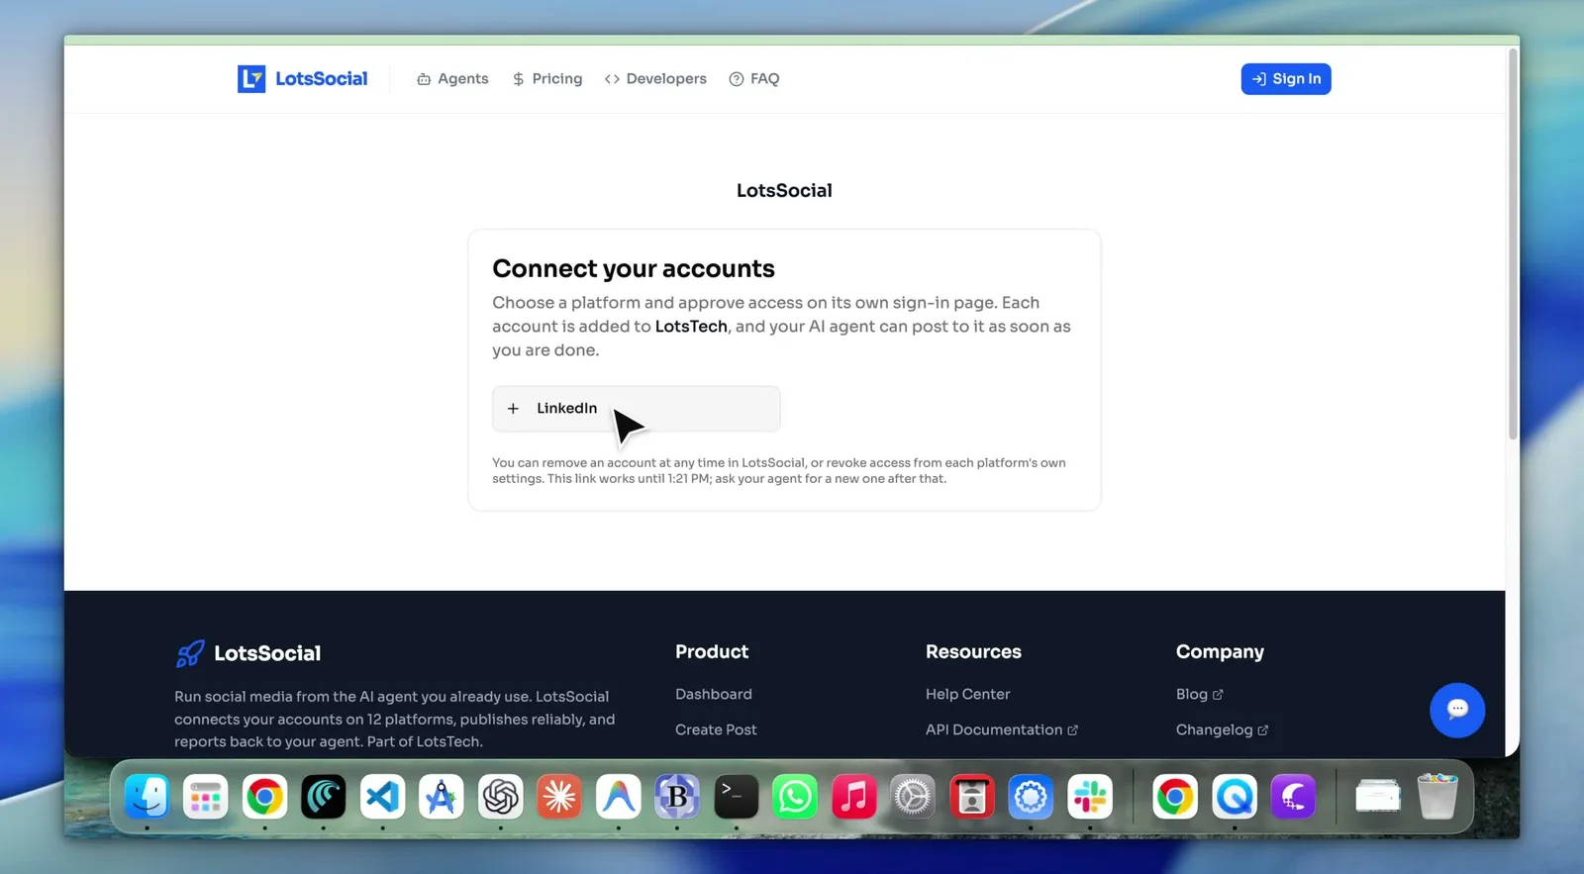The height and width of the screenshot is (874, 1584).
Task: Open the Create Post footer link
Action: tap(716, 729)
